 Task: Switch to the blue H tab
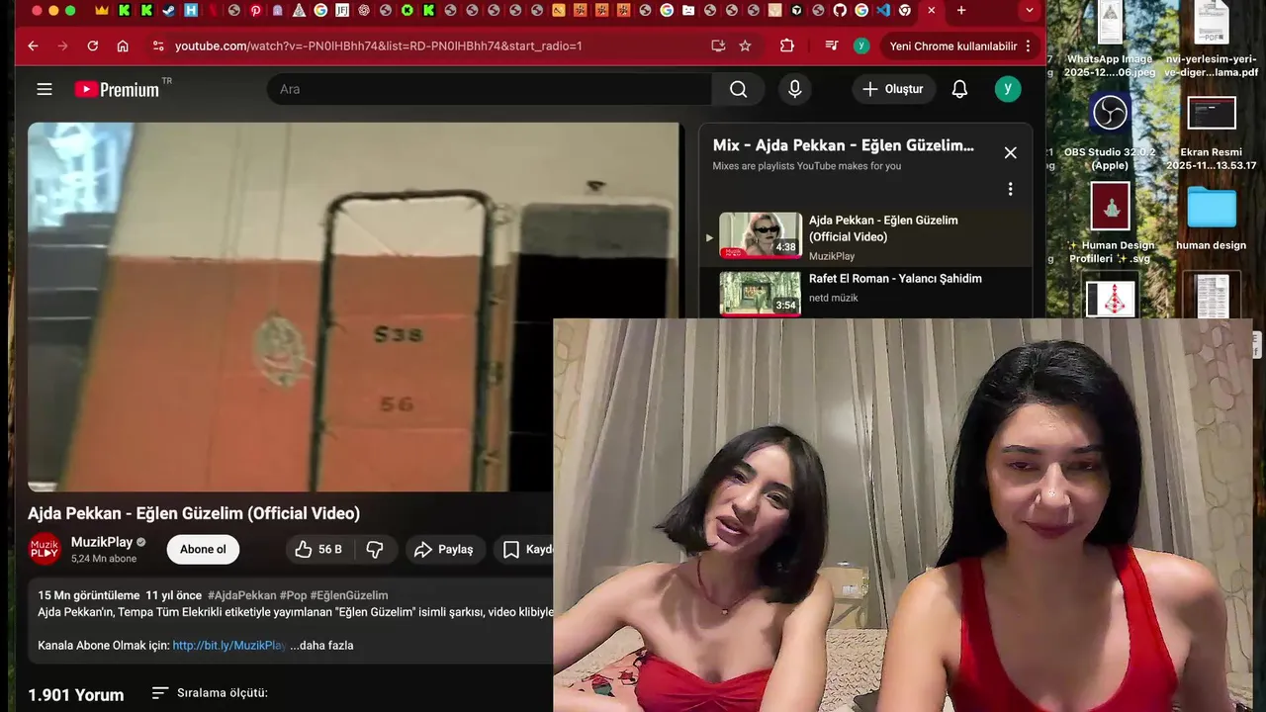(x=190, y=10)
